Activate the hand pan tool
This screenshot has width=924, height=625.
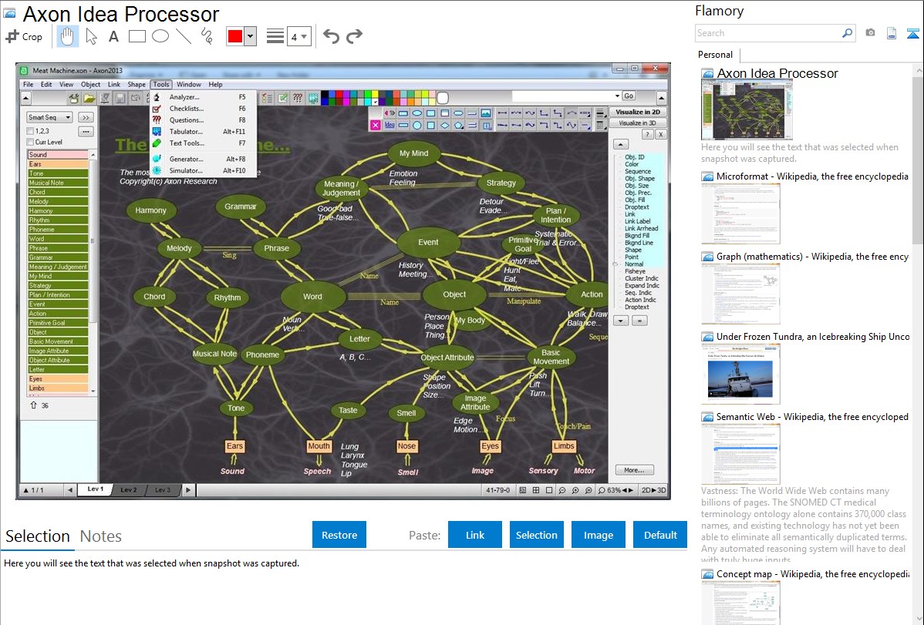tap(67, 36)
